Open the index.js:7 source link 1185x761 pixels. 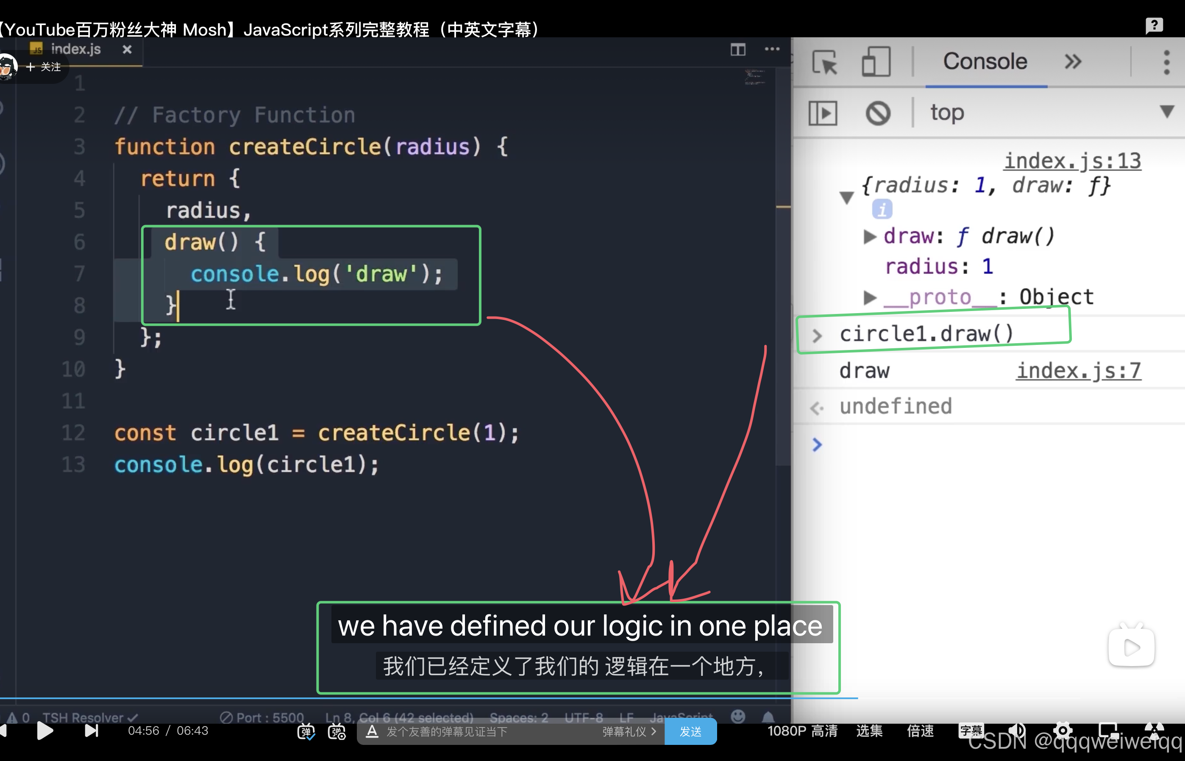click(x=1079, y=371)
